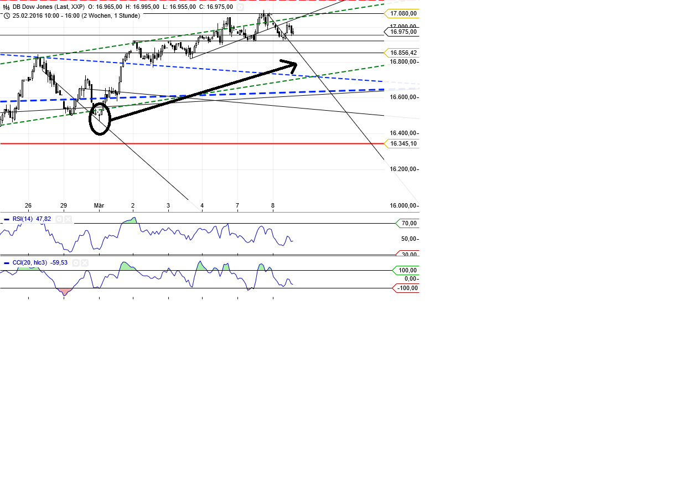Click the blue line icon before CCI(20, hlc3)
The width and height of the screenshot is (683, 501).
tap(7, 263)
